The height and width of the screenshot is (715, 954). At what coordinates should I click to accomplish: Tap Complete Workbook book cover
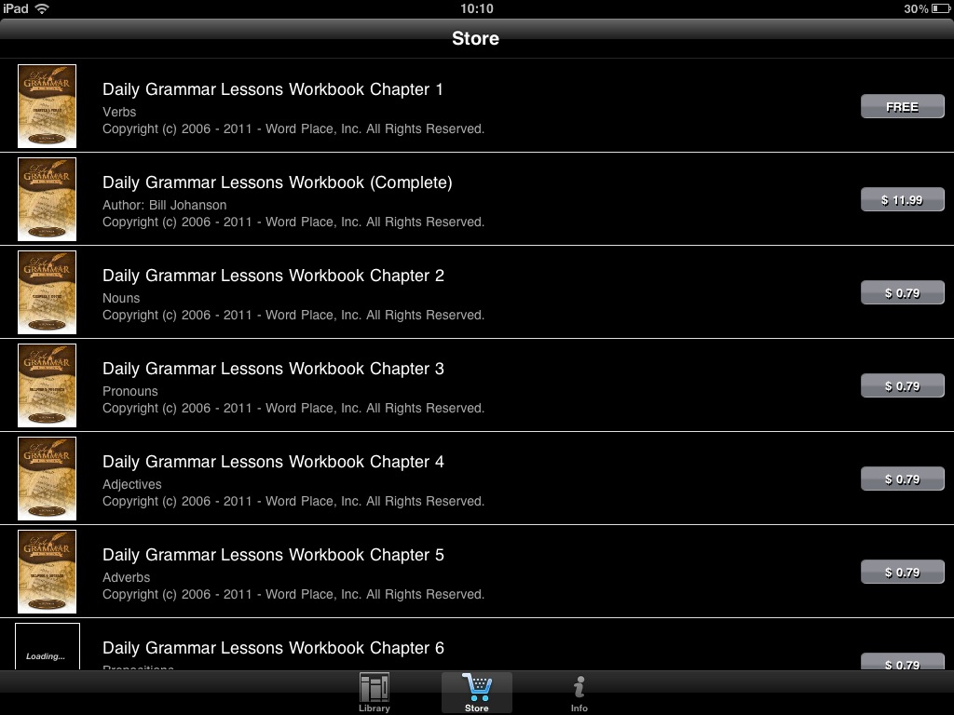pos(47,199)
